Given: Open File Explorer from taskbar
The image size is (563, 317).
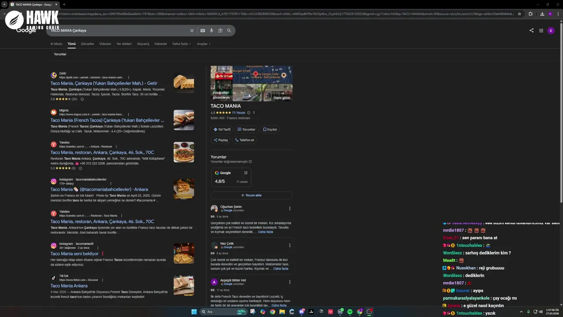Looking at the screenshot, I should pyautogui.click(x=282, y=312).
